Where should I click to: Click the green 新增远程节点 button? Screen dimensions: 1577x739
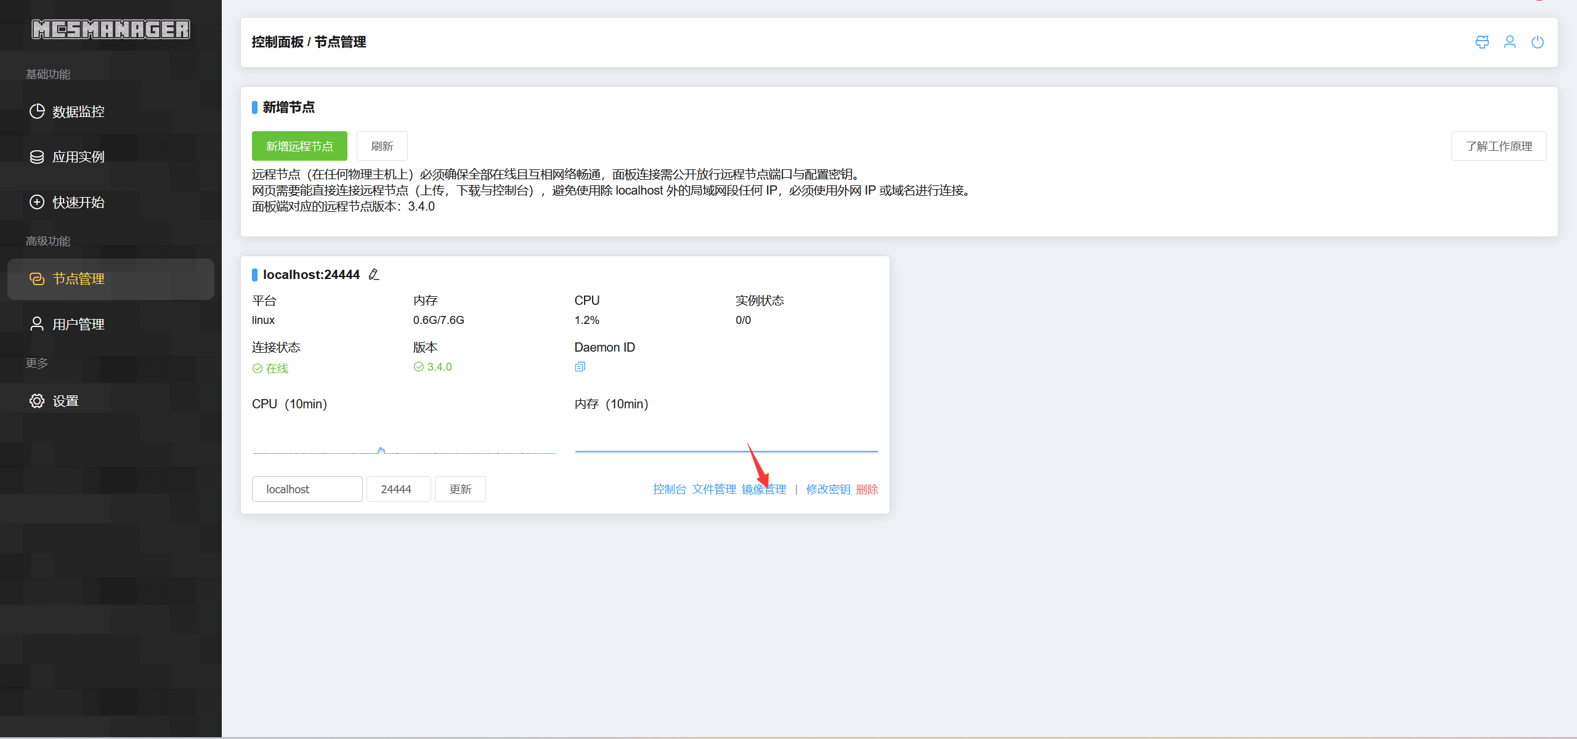[x=299, y=146]
